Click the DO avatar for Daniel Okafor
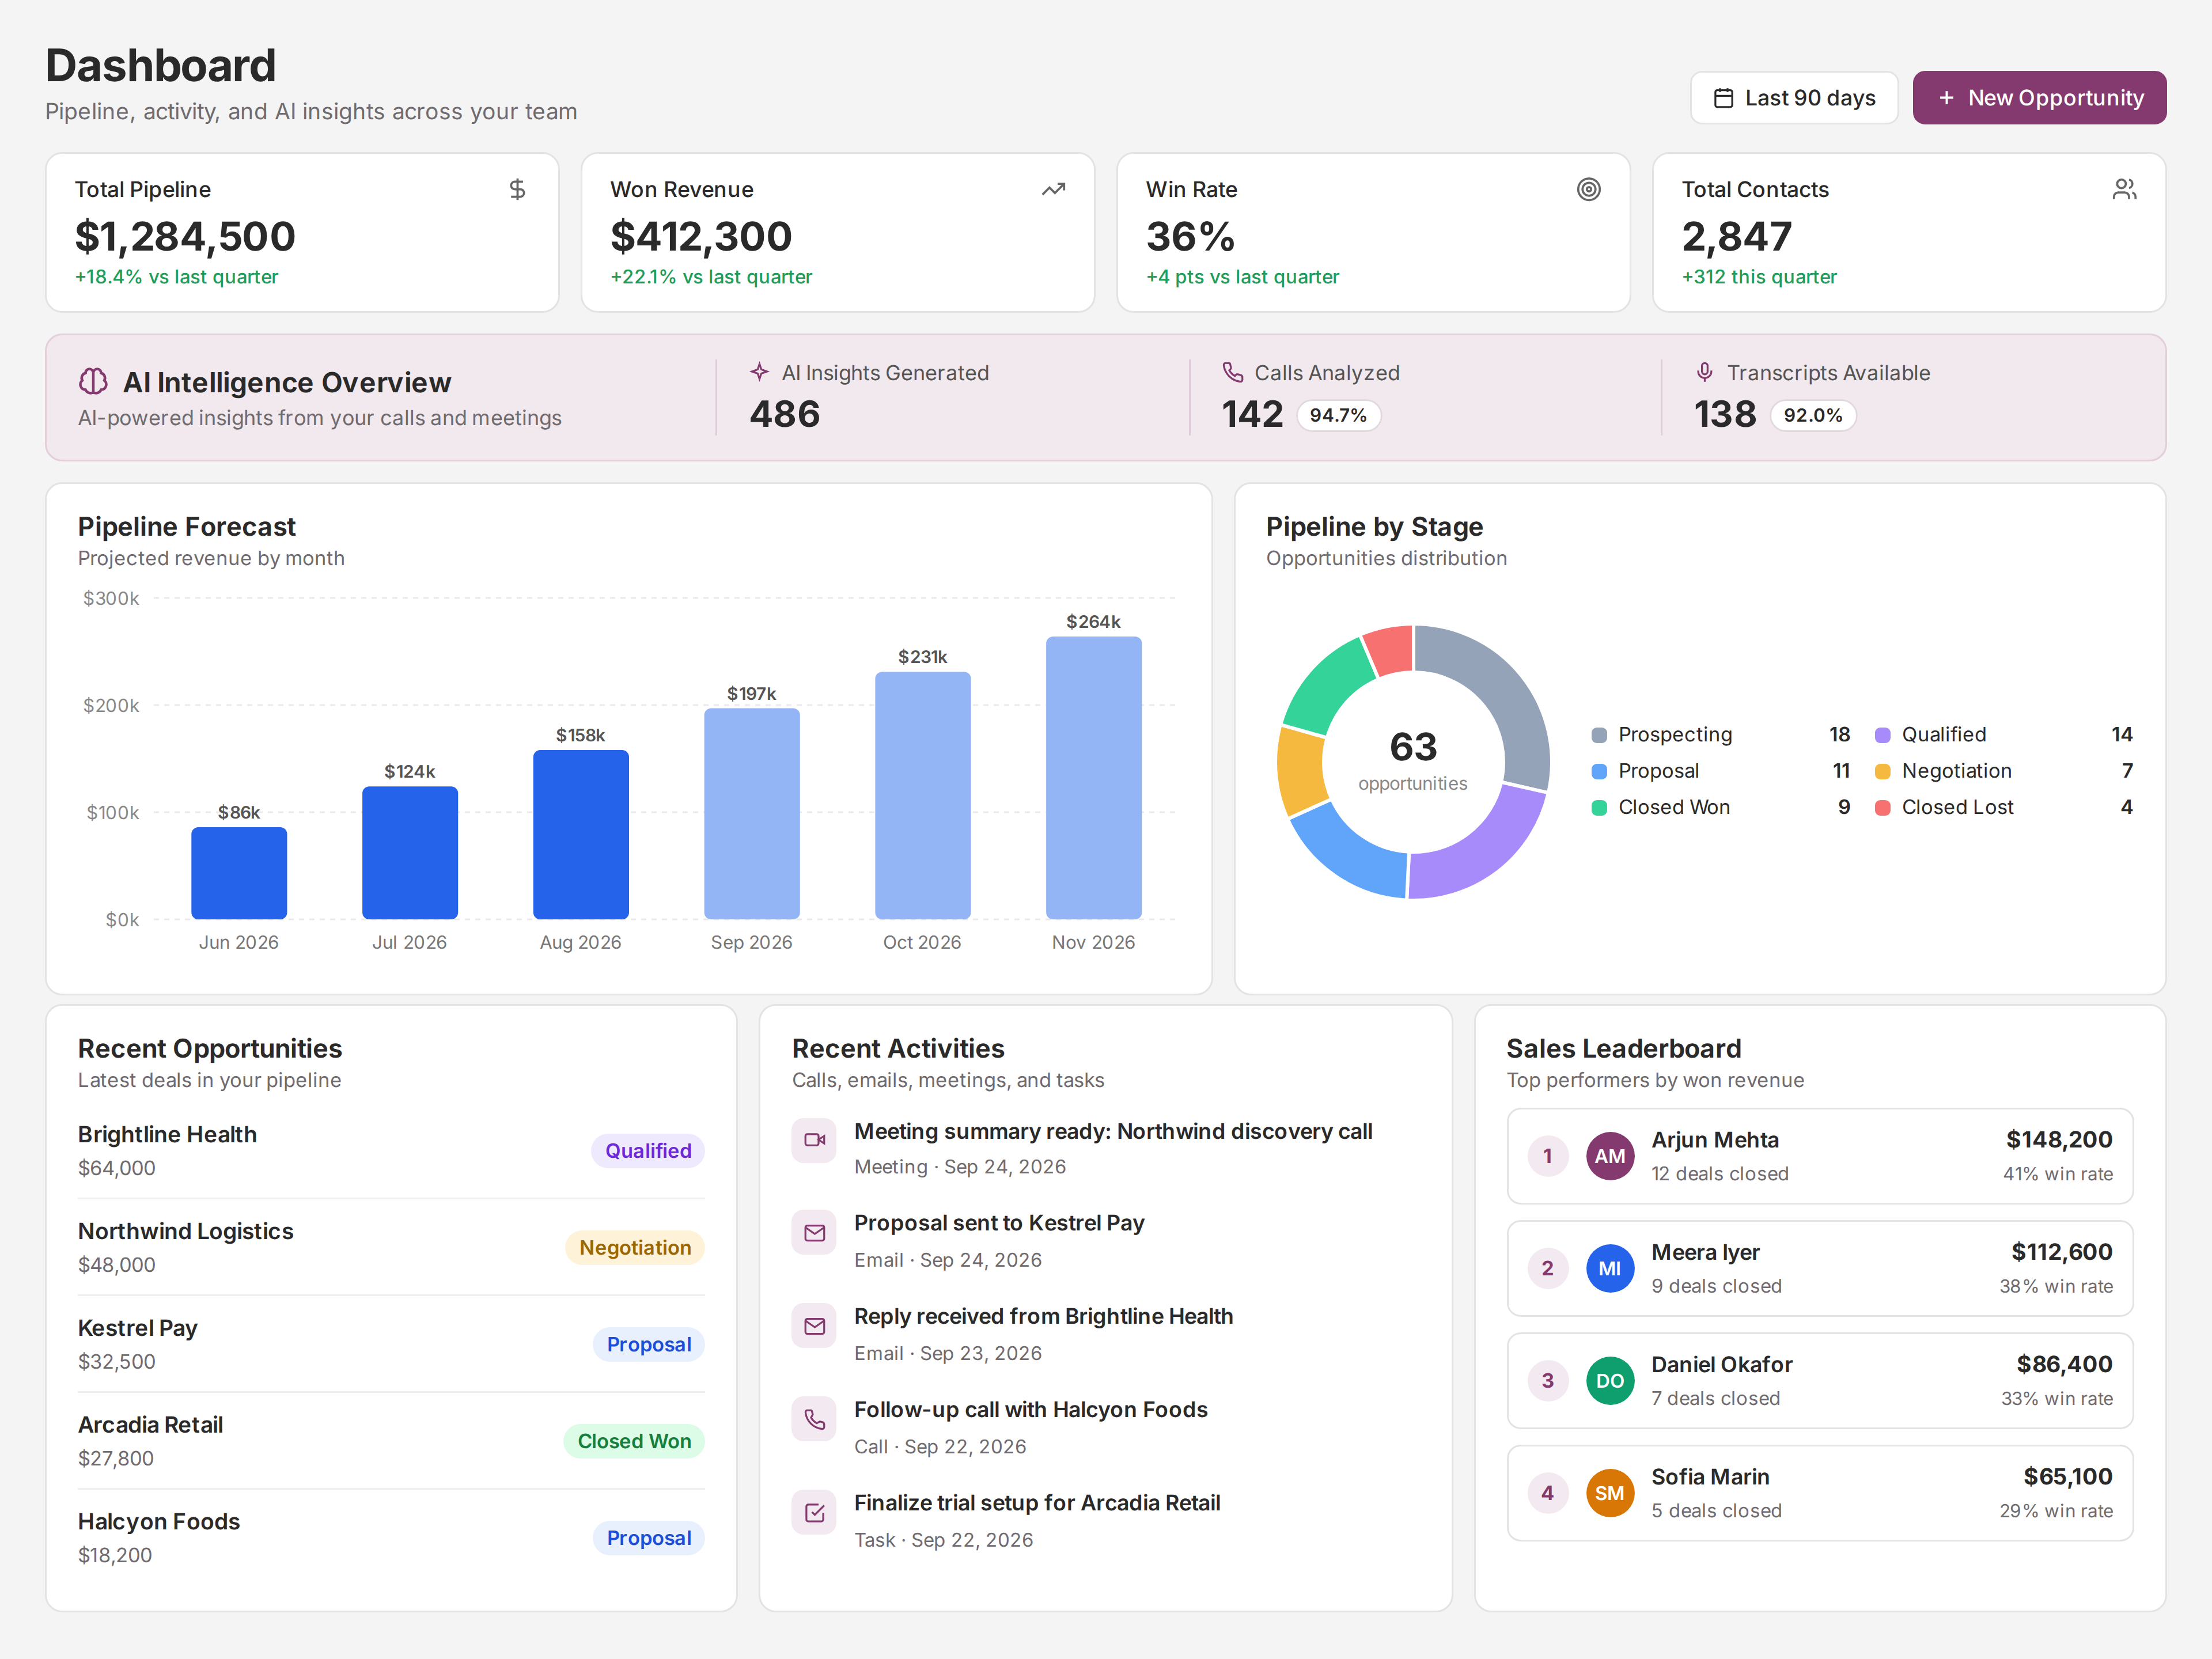Screen dimensions: 2212x1659 (1610, 1381)
